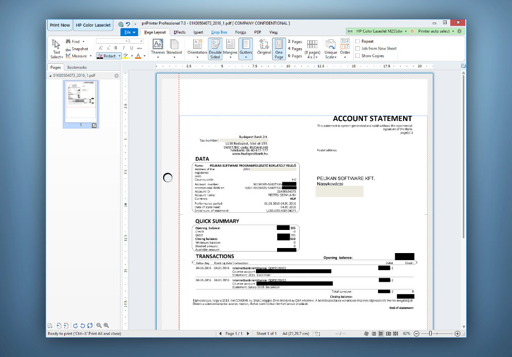Toggle the page 1 thumbnail checkbox
The width and height of the screenshot is (512, 357).
pyautogui.click(x=94, y=126)
